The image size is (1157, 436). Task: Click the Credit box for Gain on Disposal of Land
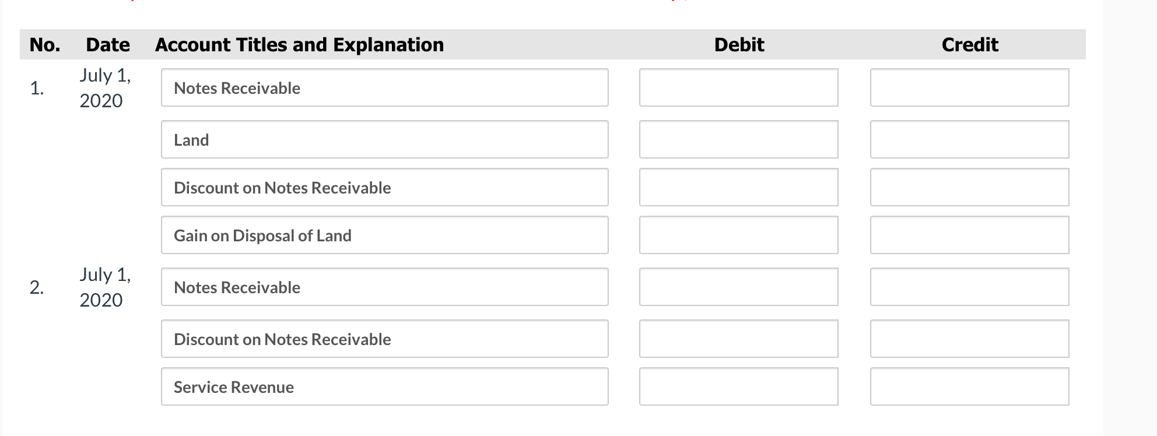point(969,235)
